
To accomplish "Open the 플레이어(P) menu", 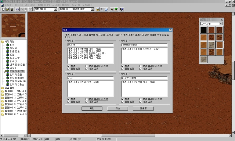I will (x=44, y=5).
